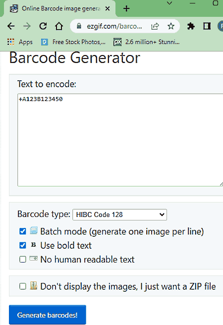Reload the current page
The width and height of the screenshot is (223, 325).
click(43, 26)
